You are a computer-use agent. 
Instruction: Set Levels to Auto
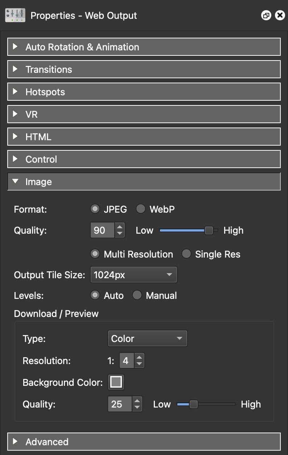95,295
